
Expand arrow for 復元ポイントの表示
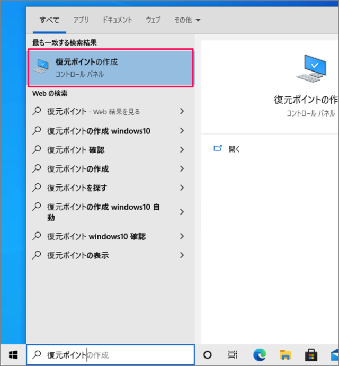[x=182, y=255]
